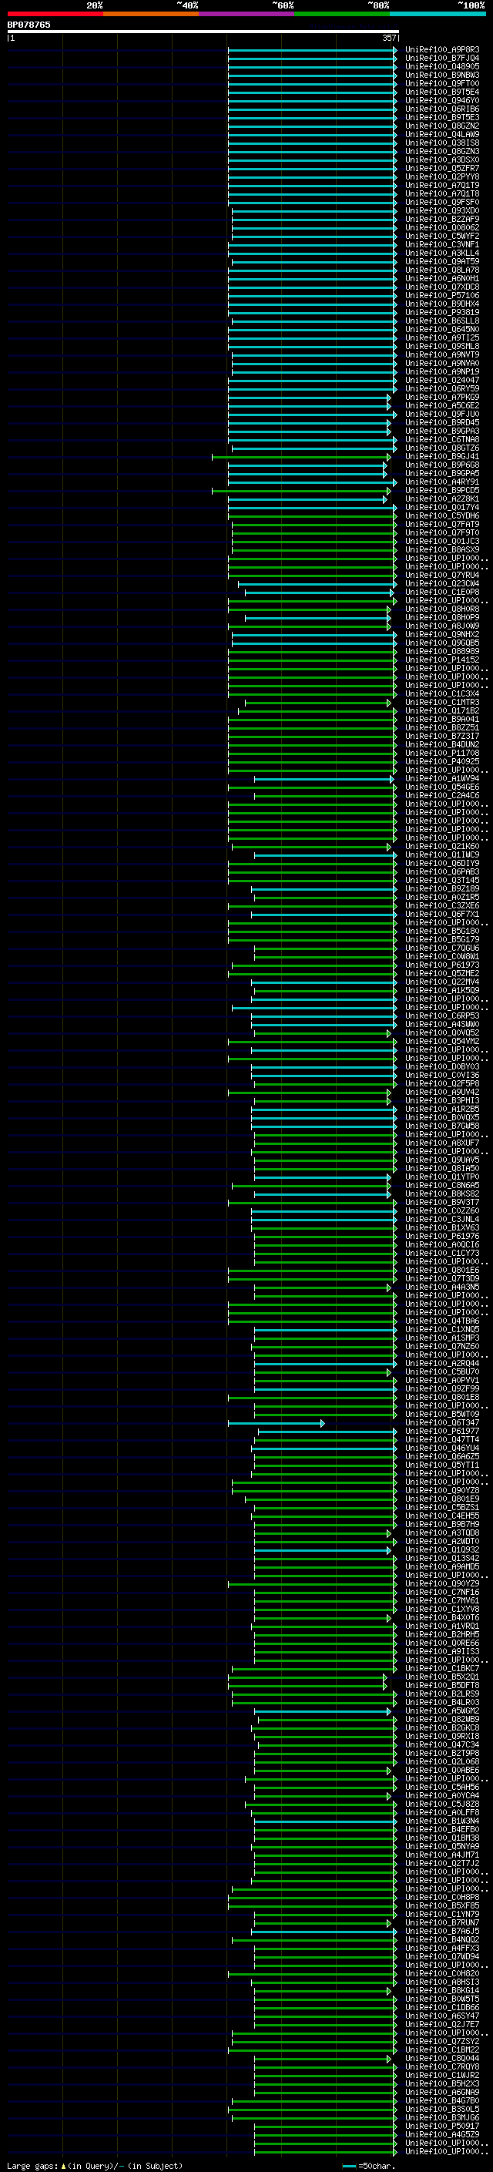Pick hit UniRef100_Q93XD0

[442, 211]
